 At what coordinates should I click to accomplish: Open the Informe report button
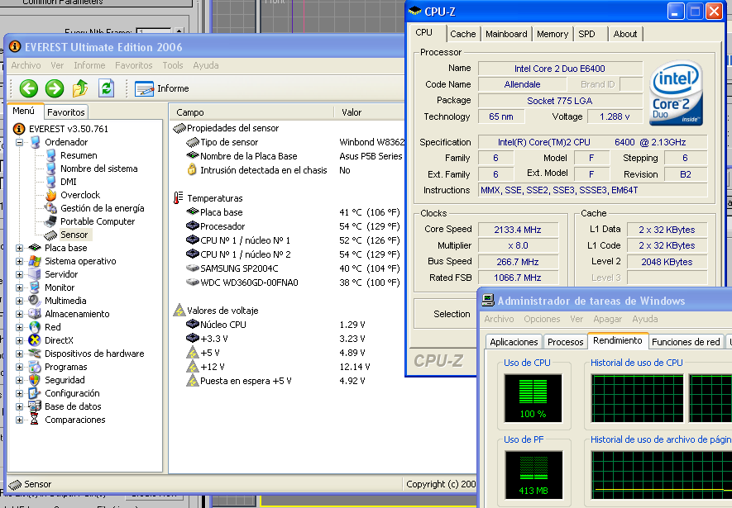click(x=162, y=88)
